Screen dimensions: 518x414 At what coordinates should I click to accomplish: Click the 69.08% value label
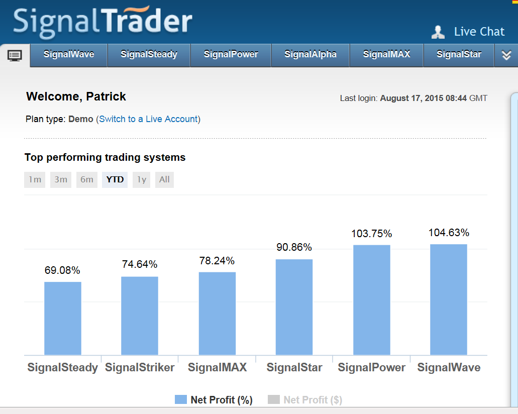tap(62, 270)
